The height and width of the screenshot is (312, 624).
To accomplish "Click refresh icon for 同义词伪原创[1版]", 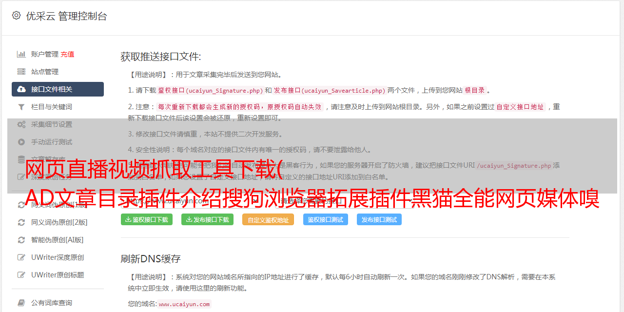I will tap(21, 205).
